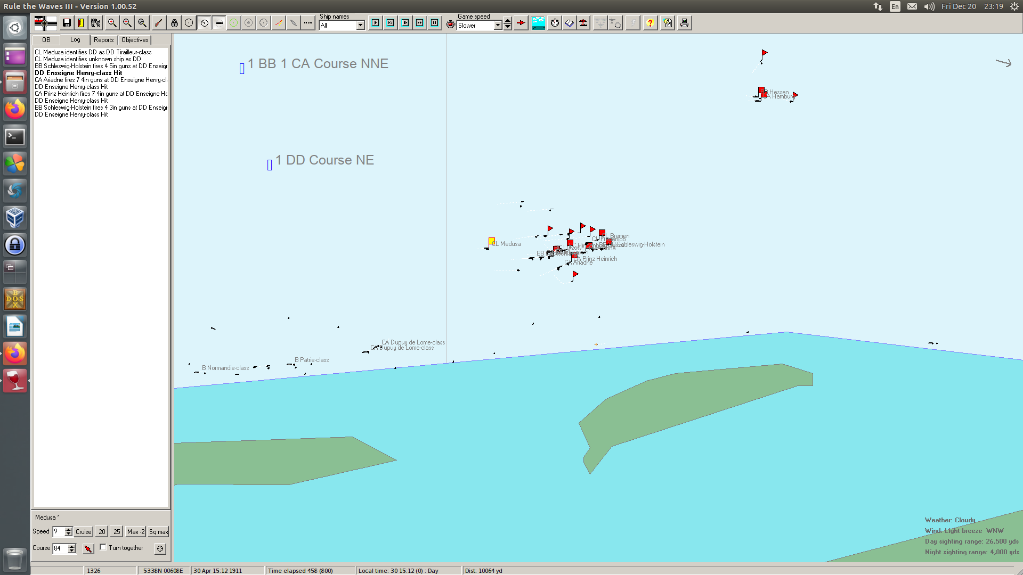Click the Course value input field
1023x575 pixels.
(x=60, y=548)
